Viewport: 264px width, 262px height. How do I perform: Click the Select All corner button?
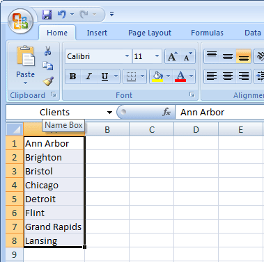(x=15, y=129)
